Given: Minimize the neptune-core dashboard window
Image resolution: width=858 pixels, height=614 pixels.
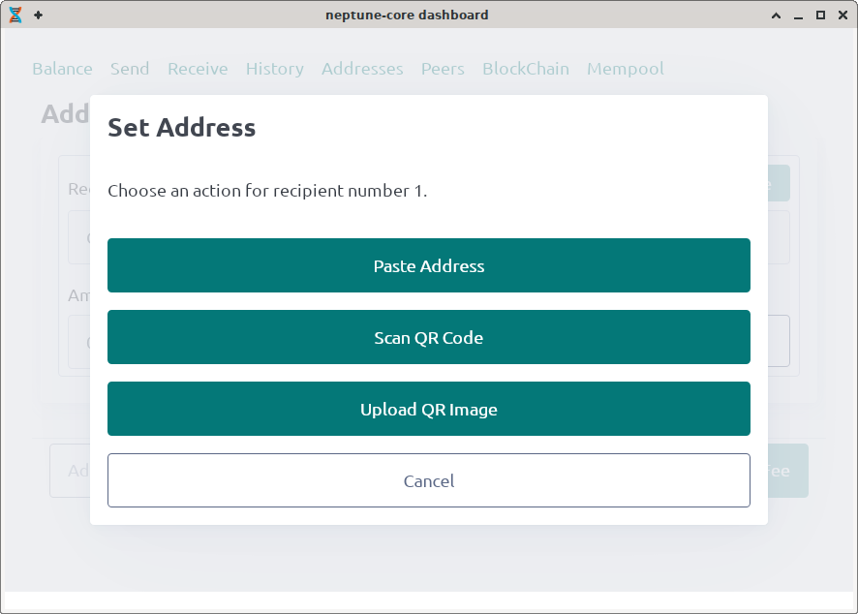Looking at the screenshot, I should 798,15.
